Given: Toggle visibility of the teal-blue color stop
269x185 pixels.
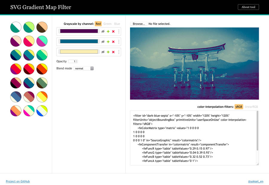Looking at the screenshot, I should pos(103,42).
